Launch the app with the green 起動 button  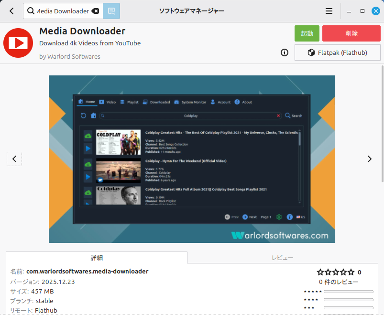click(x=307, y=33)
